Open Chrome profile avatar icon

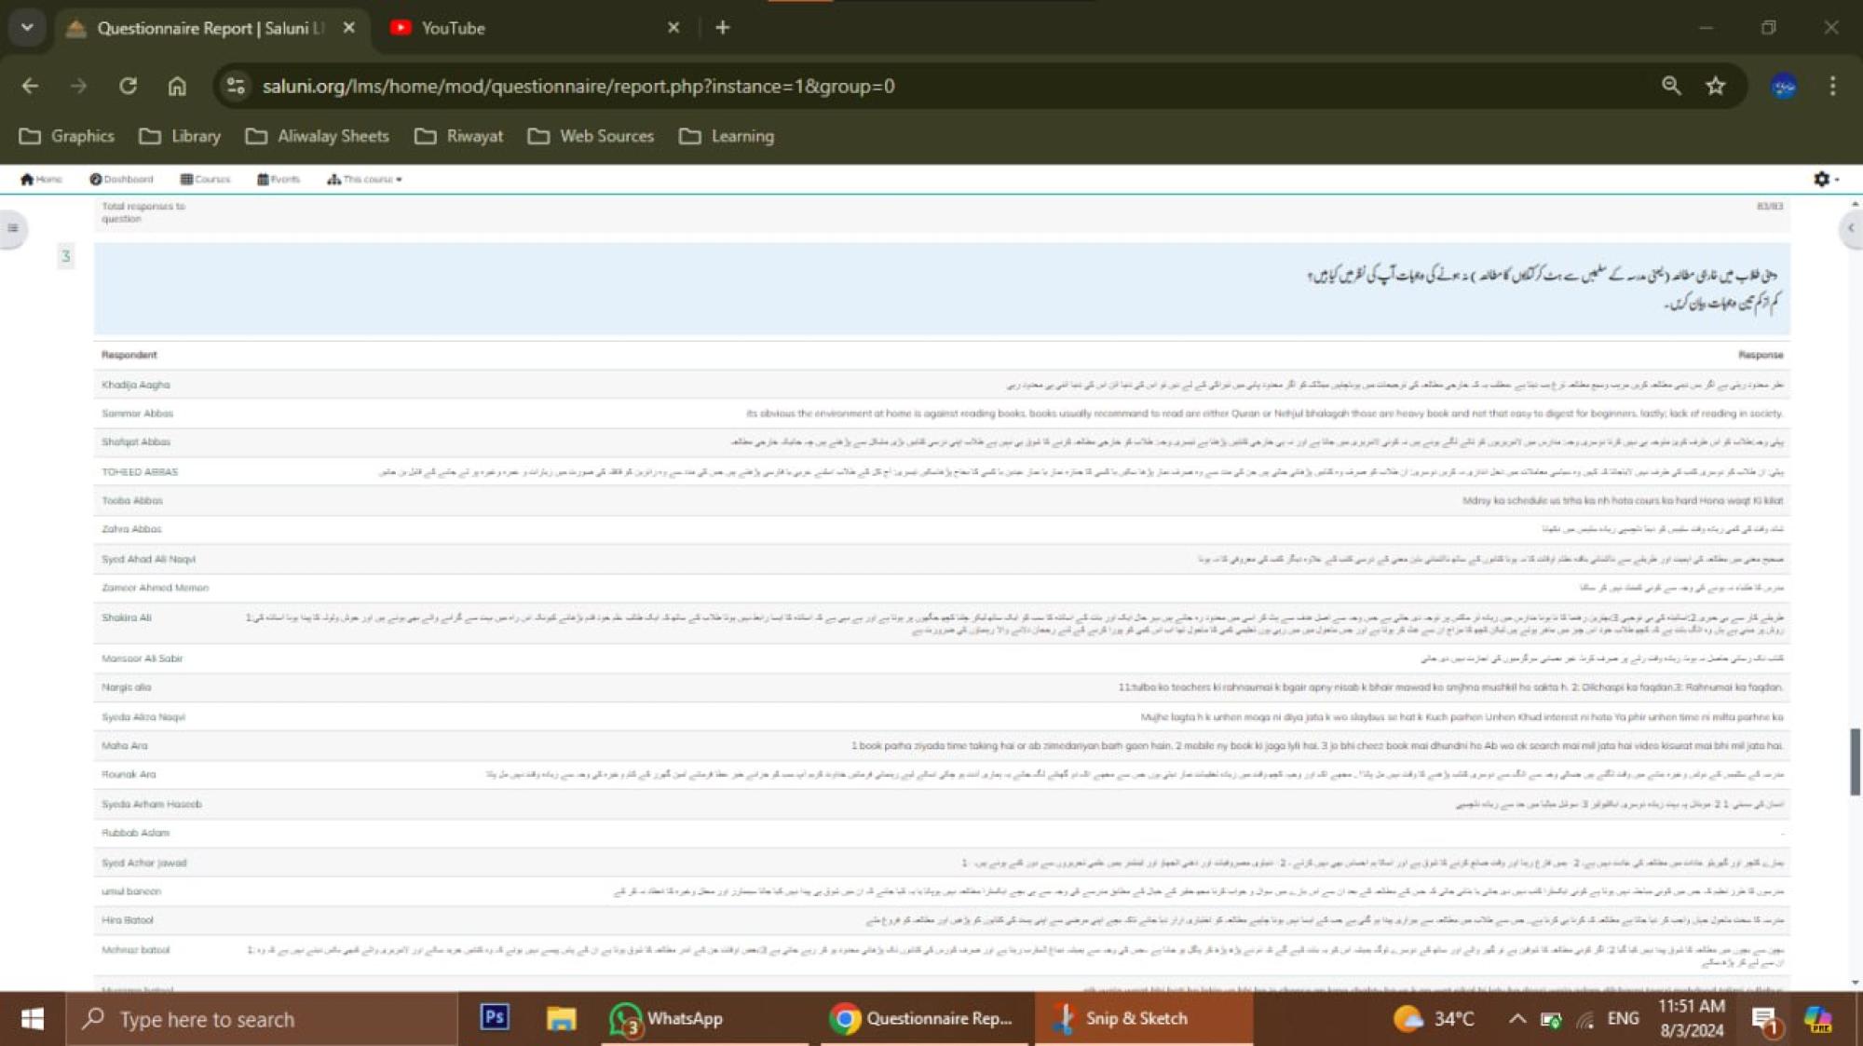point(1783,86)
